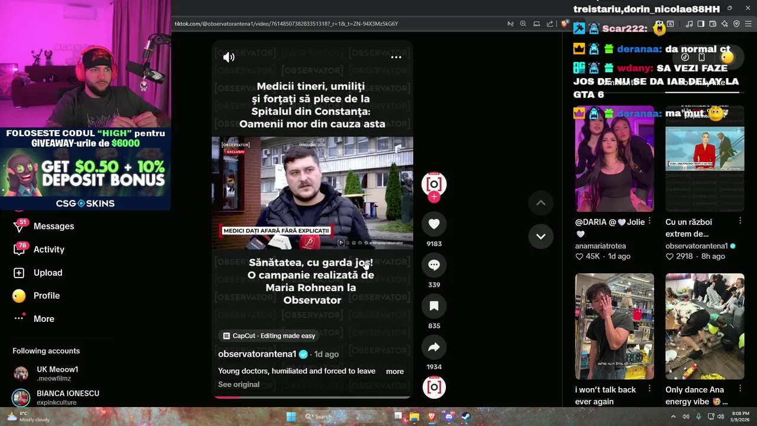
Task: Go to previous video with up arrow
Action: click(541, 203)
